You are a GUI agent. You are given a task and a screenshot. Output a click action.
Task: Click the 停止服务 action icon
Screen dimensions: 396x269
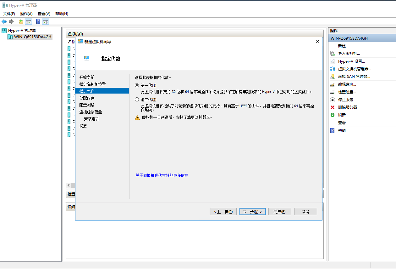(x=333, y=100)
